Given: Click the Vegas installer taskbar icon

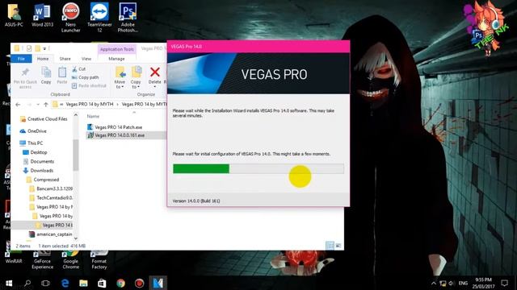Looking at the screenshot, I should coord(158,283).
